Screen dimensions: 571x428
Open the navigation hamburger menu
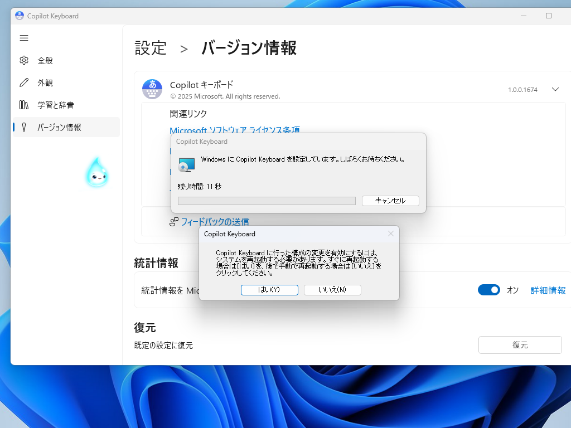23,38
